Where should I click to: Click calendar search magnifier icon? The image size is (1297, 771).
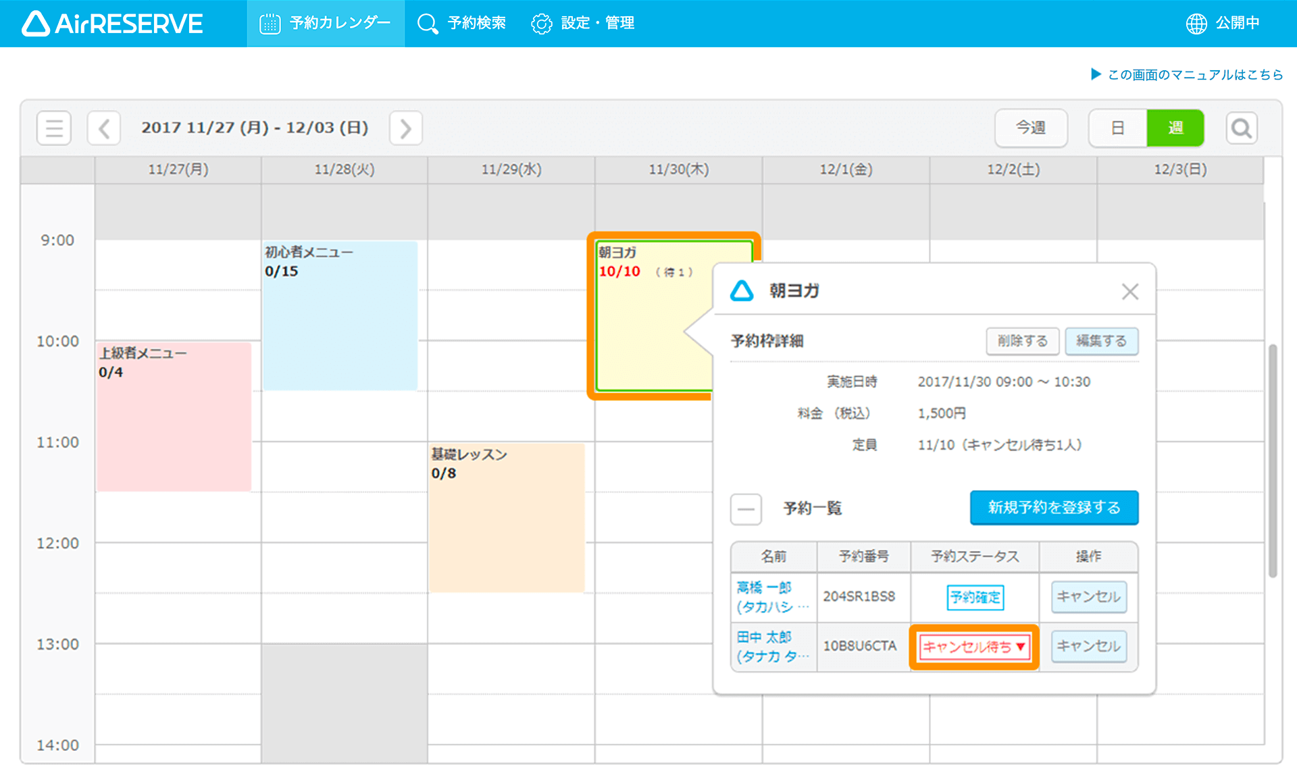(1242, 128)
